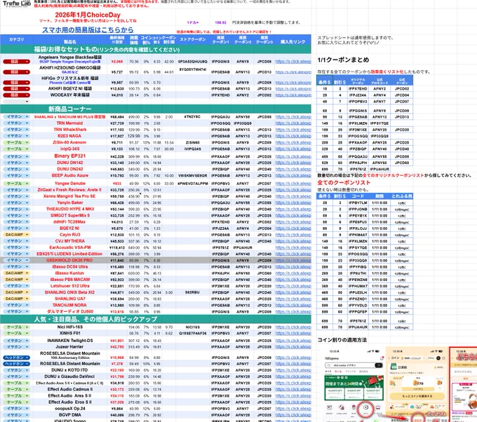
Task: Open purchase link for DUNU DN142
Action: (x=293, y=163)
